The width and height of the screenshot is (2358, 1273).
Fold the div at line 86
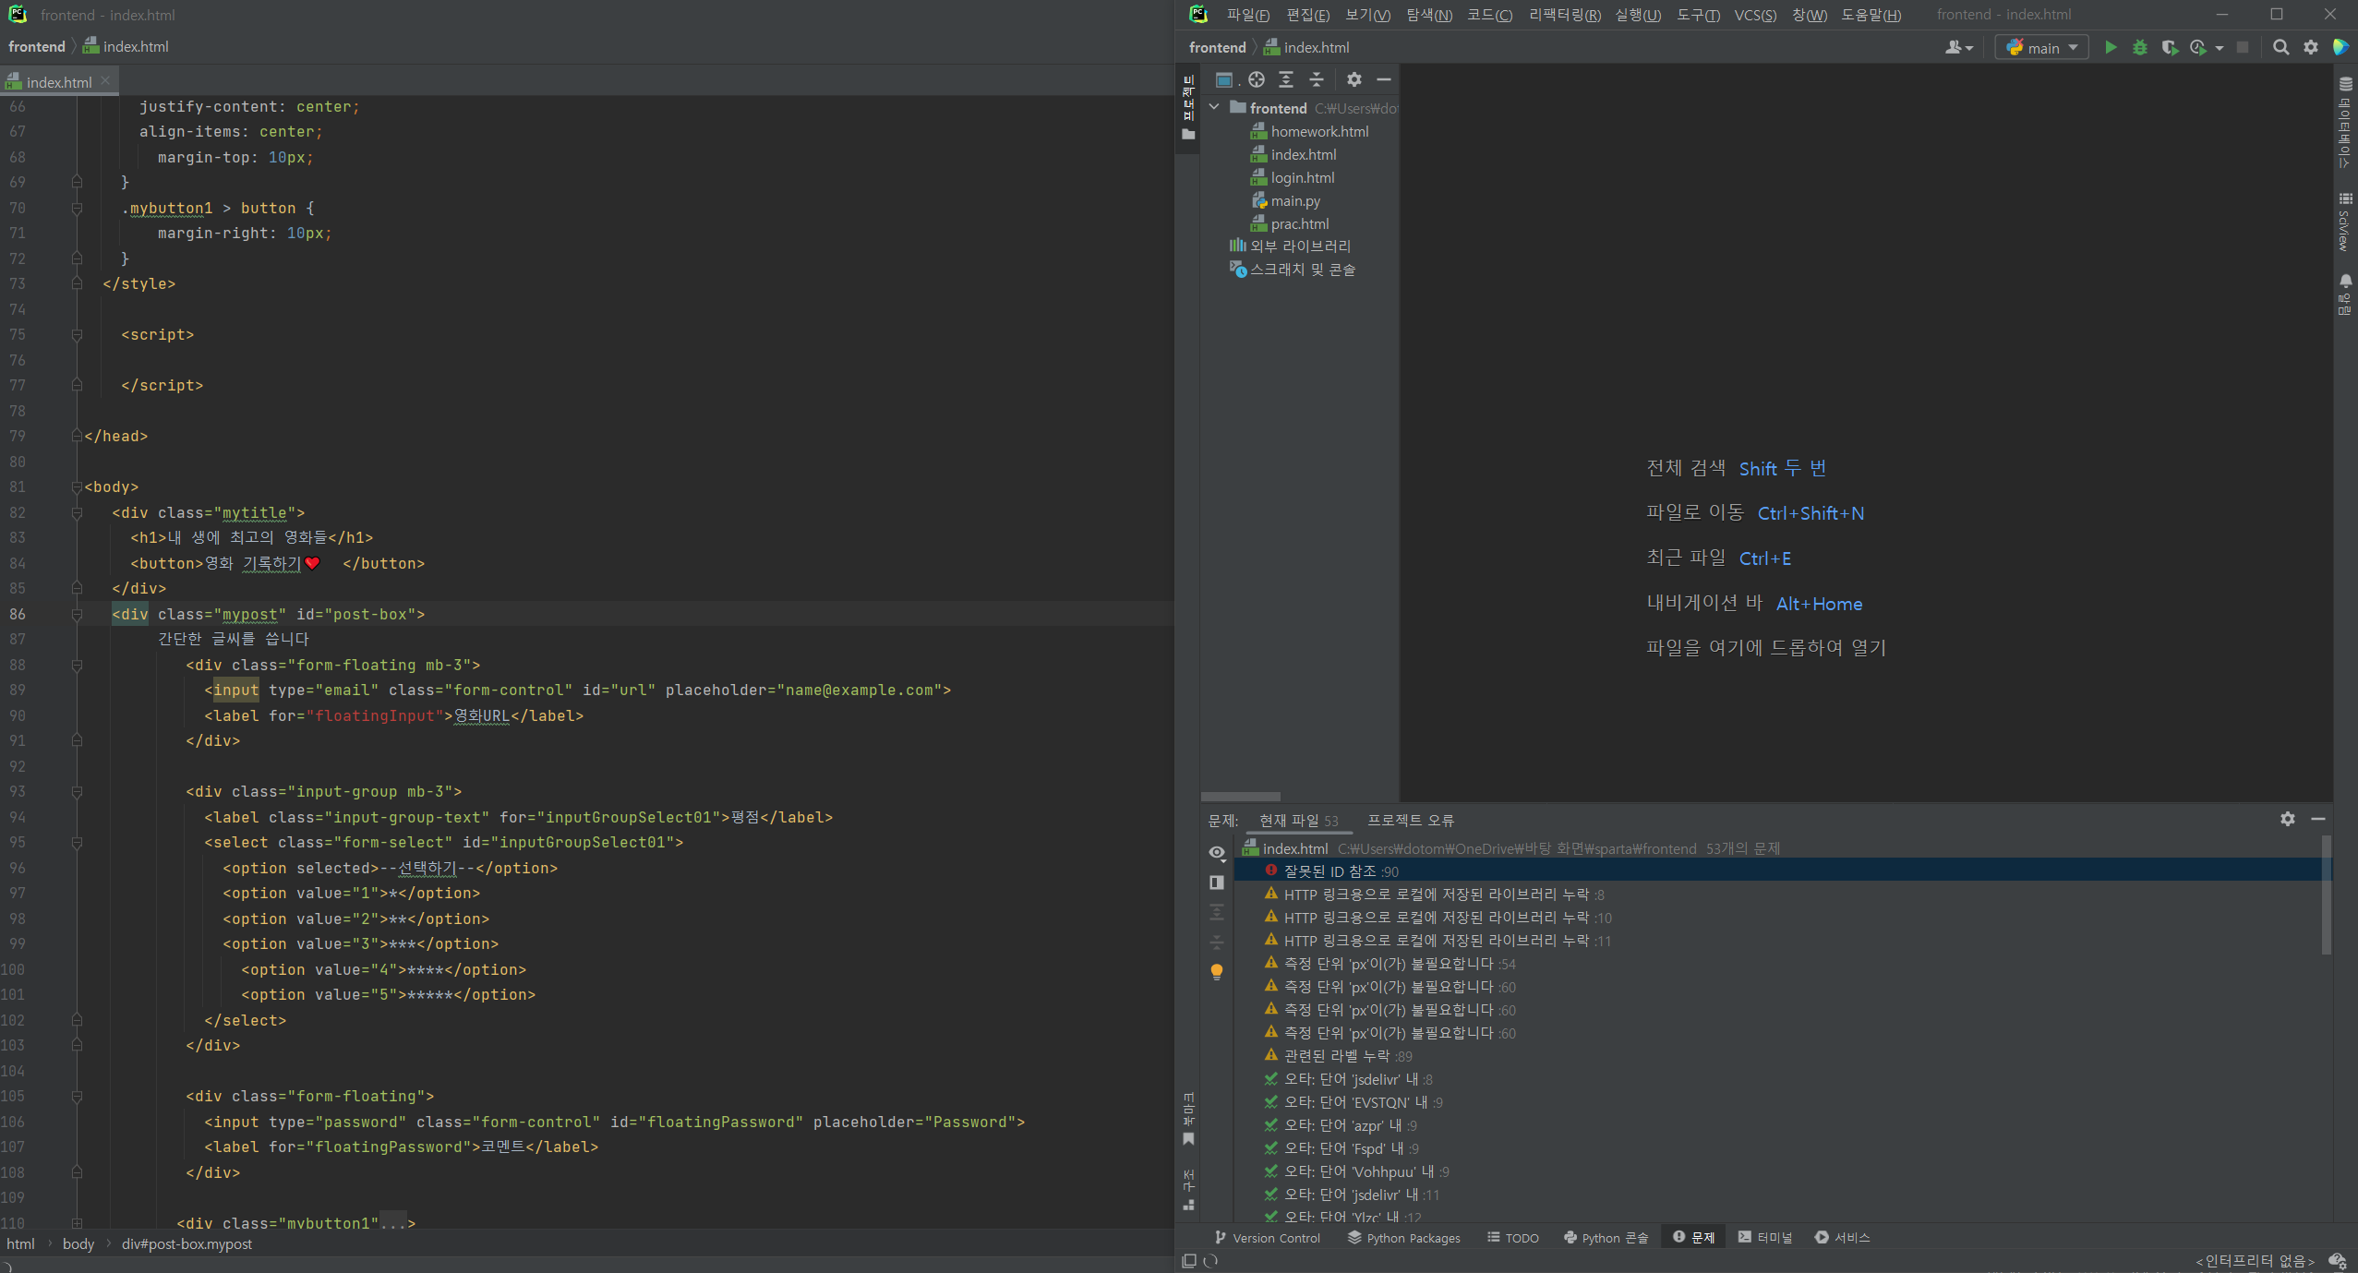tap(77, 614)
